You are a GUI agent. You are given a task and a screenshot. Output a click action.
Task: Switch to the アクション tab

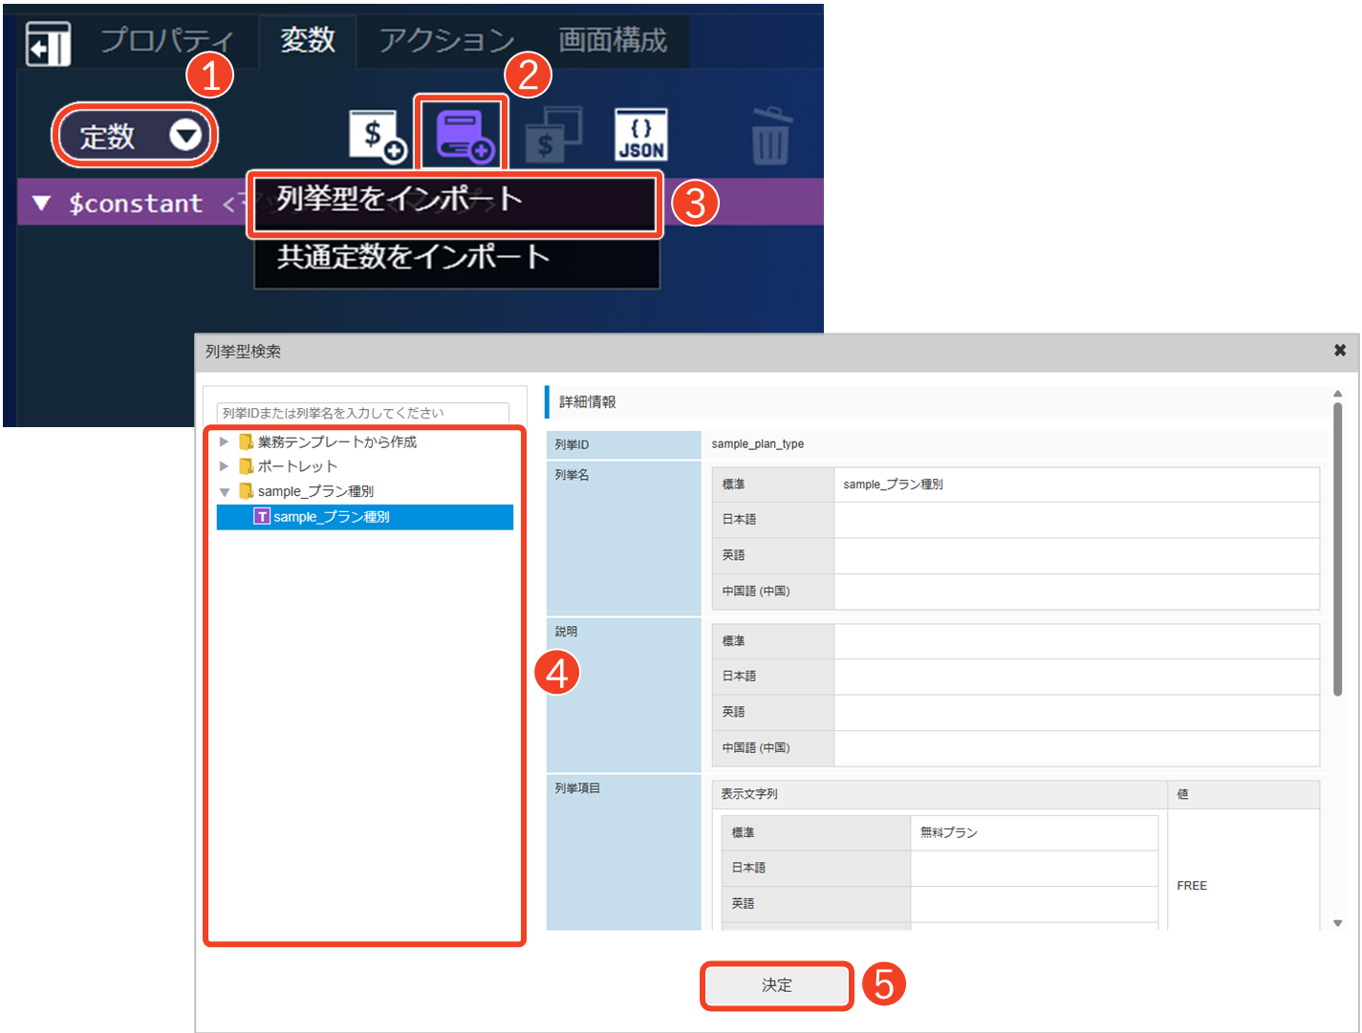pyautogui.click(x=446, y=40)
